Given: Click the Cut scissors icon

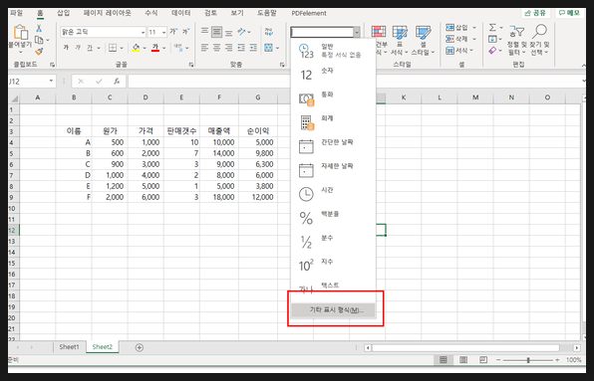Looking at the screenshot, I should (x=39, y=28).
